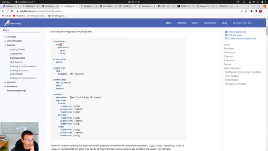Screen dimensions: 268x151
Task: Switch to the Tablero browser tab
Action: pos(11,6)
